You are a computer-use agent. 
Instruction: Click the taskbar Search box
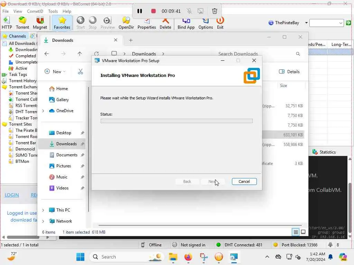coord(127,257)
